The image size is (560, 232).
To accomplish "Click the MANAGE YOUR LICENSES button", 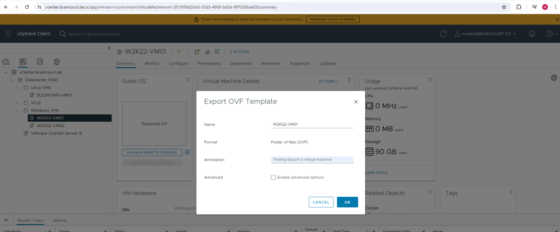I will (x=332, y=19).
